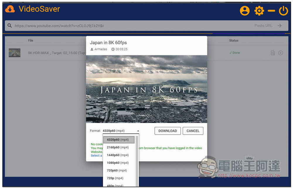The width and height of the screenshot is (293, 189).
Task: Click the 8K HDR IMAX file thumbnail
Action: coord(15,53)
